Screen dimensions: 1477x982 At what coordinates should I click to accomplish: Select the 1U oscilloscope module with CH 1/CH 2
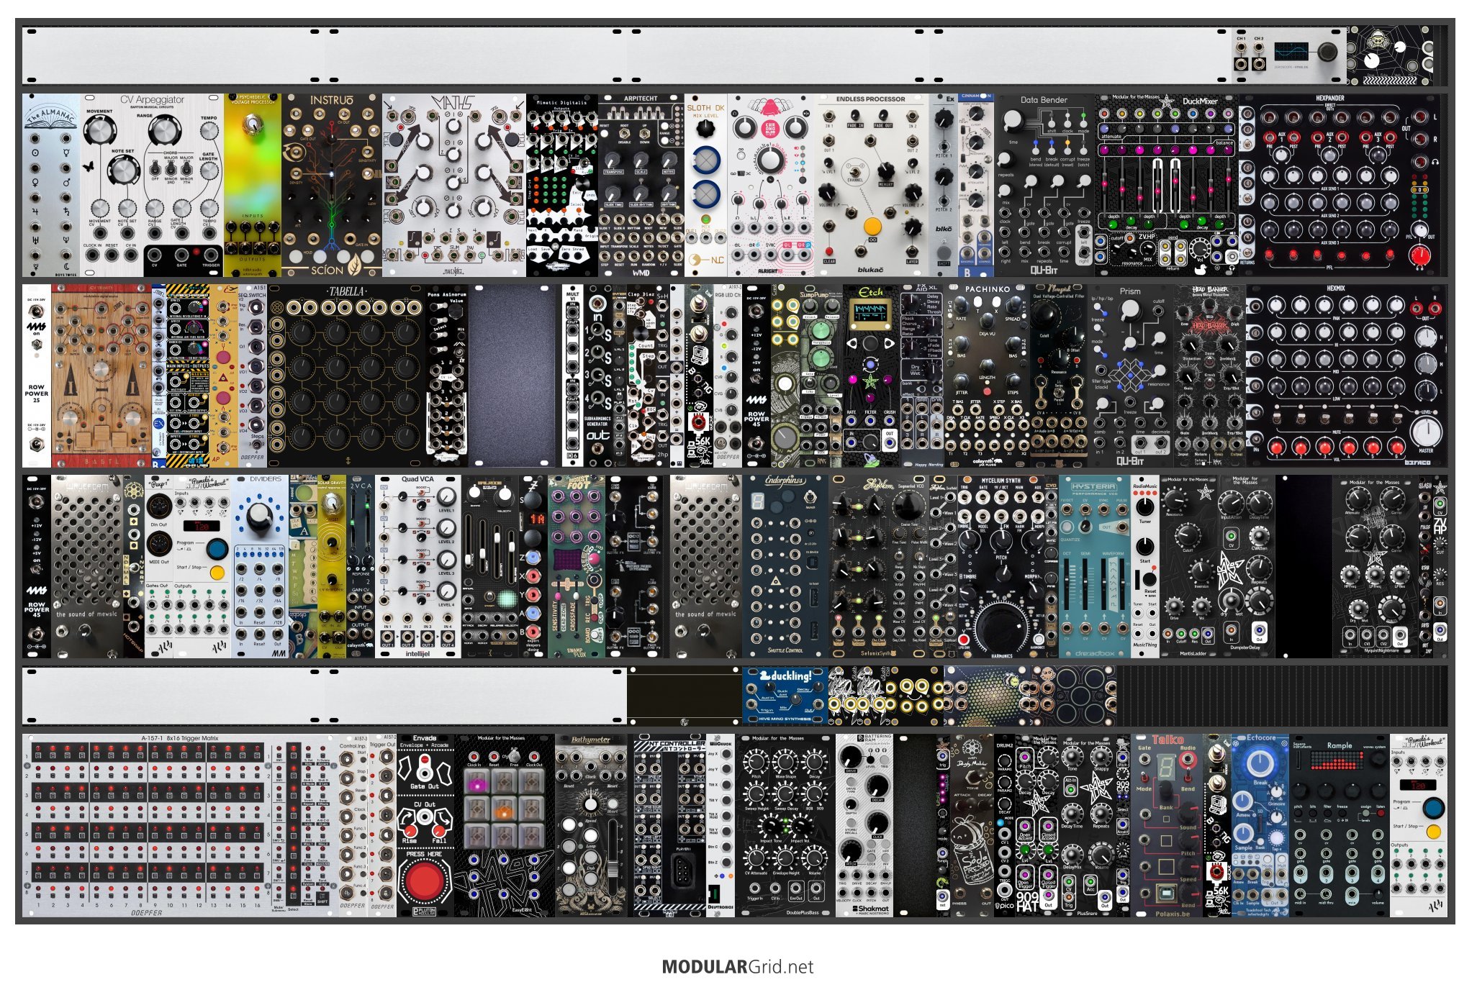click(1289, 55)
